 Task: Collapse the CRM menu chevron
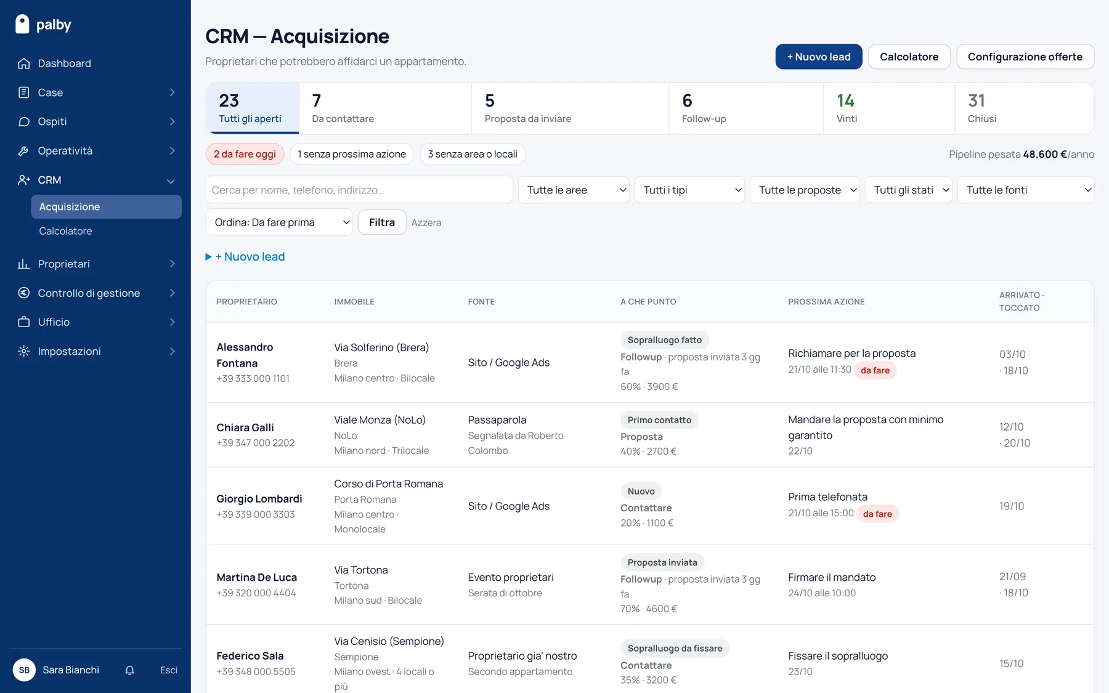click(171, 180)
